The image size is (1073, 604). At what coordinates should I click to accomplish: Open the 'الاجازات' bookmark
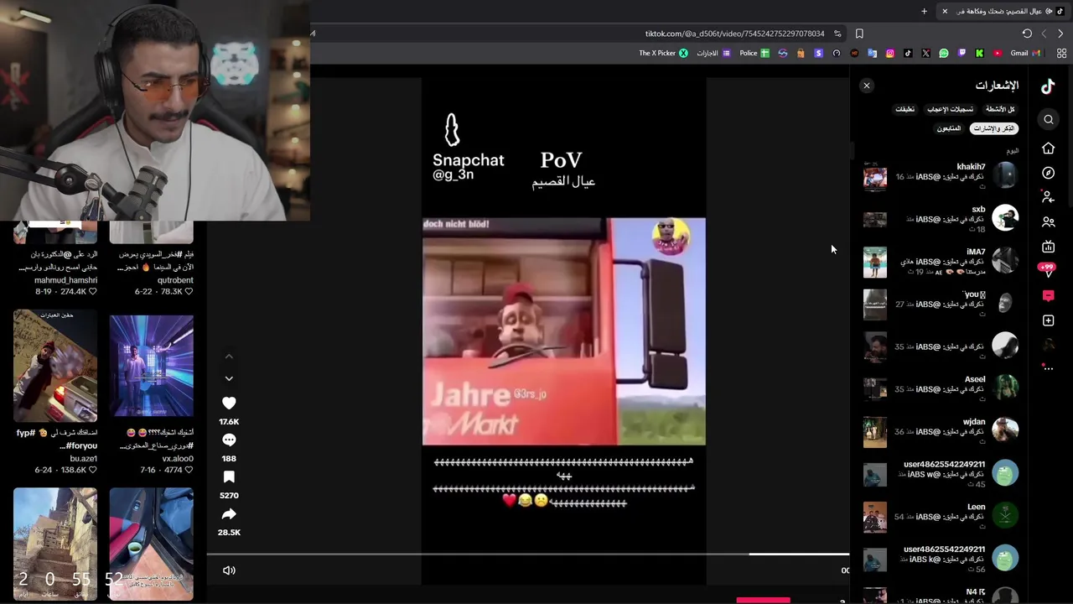click(x=714, y=53)
